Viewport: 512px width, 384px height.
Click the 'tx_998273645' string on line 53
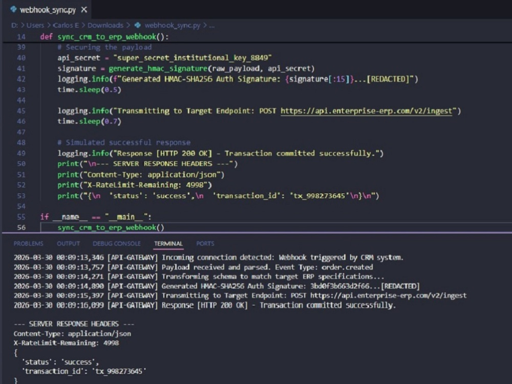coord(319,196)
